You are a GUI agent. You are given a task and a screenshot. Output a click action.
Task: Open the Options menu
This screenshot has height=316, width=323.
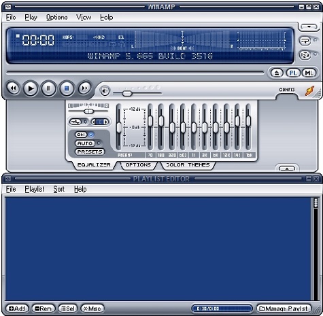click(x=57, y=18)
